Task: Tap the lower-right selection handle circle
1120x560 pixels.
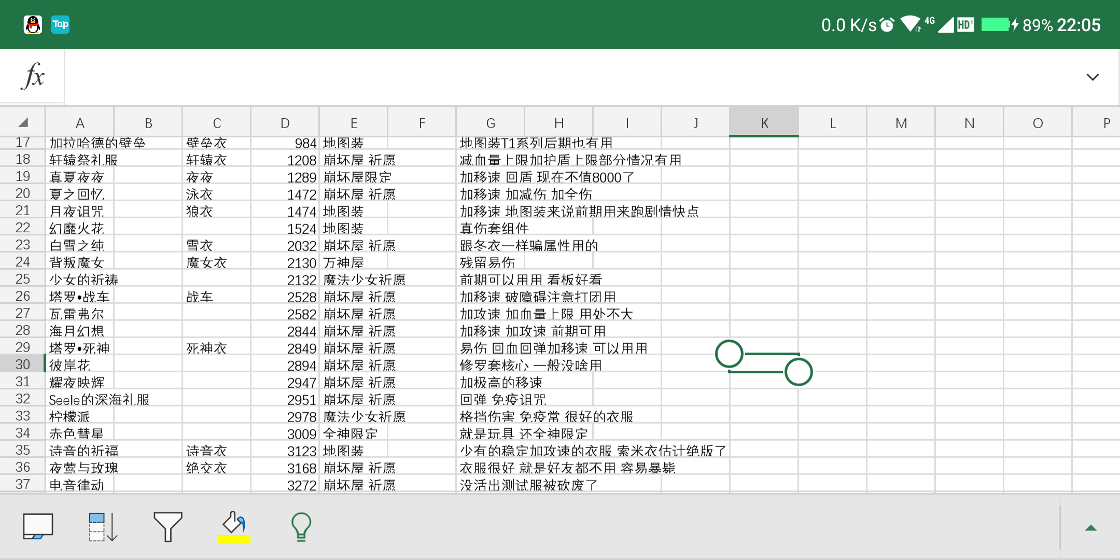Action: click(x=799, y=372)
